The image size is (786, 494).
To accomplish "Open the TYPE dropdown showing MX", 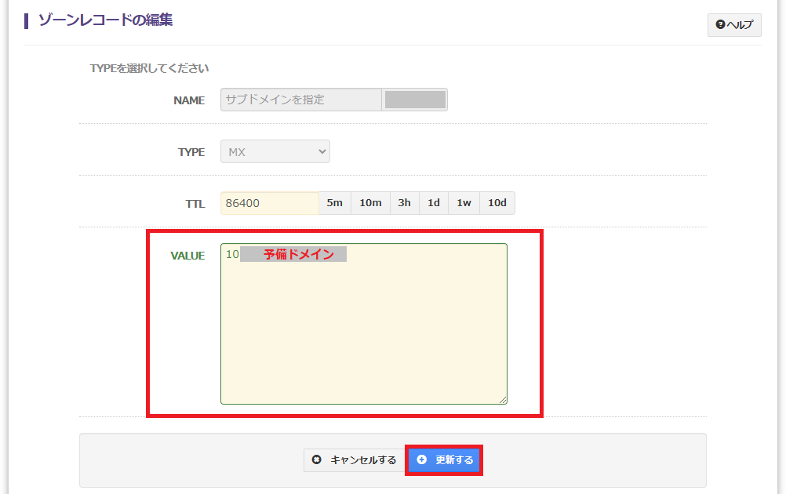I will 275,151.
